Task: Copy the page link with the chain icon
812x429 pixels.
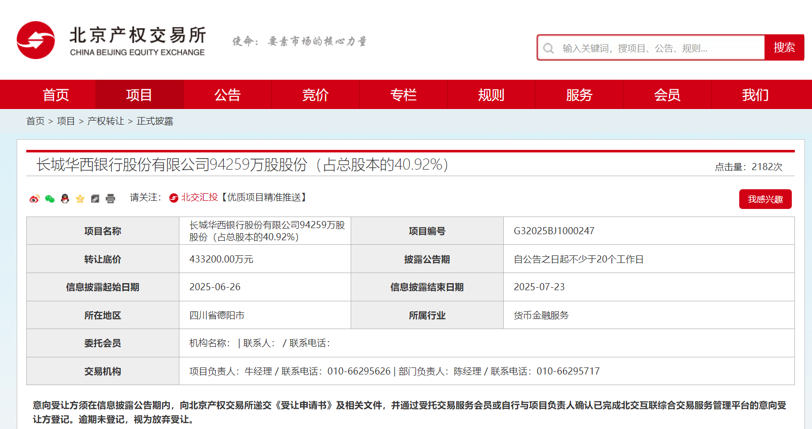Action: 95,199
